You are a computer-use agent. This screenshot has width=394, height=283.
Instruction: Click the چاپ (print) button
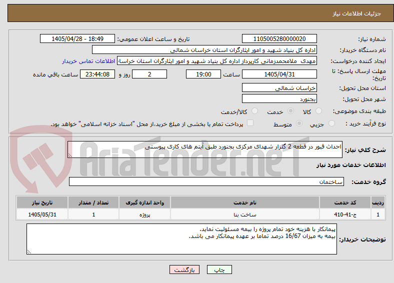coord(219,269)
